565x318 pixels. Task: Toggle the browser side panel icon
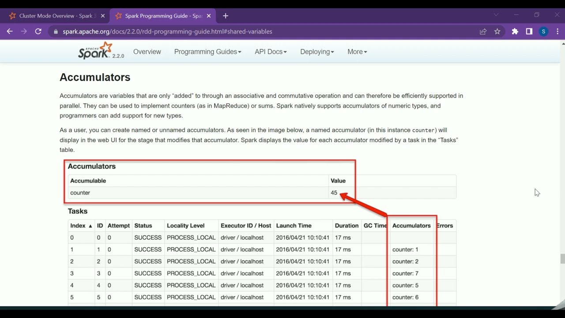click(x=529, y=31)
